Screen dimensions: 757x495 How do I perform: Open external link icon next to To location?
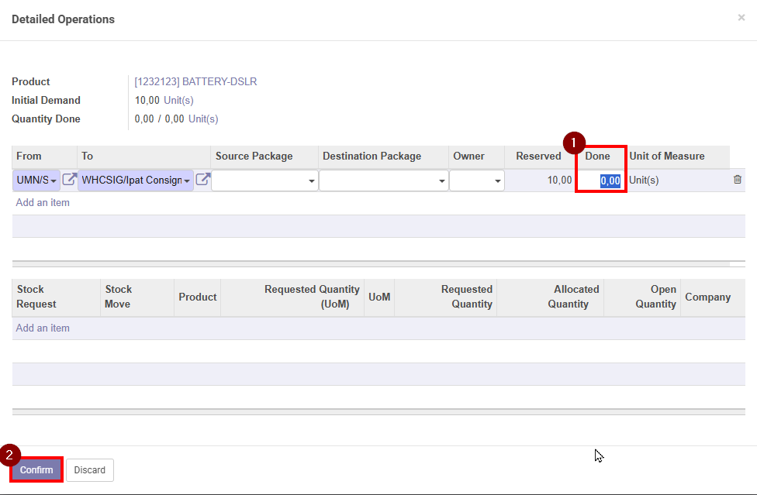point(202,180)
